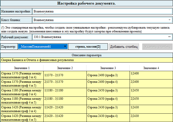Click the Описание параметра header
This screenshot has width=173, height=122.
[86, 55]
